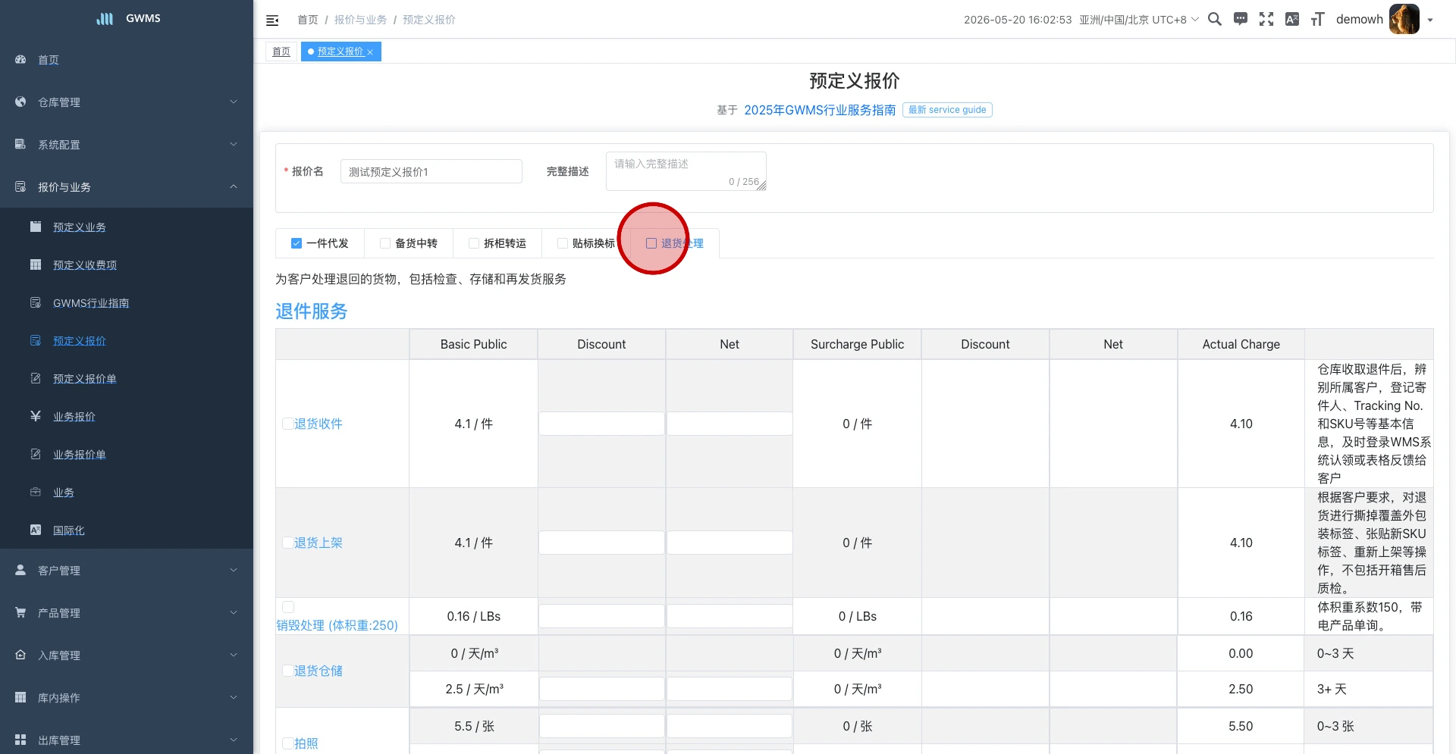This screenshot has width=1456, height=754.
Task: Open the 预定义业务 sidebar menu item
Action: point(127,227)
